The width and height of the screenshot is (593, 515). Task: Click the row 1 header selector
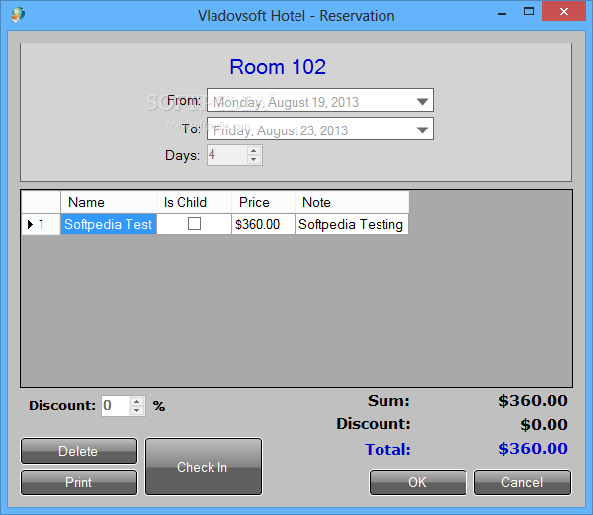(x=41, y=224)
